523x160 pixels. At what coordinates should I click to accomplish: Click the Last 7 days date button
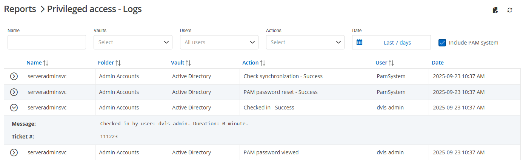pyautogui.click(x=397, y=43)
